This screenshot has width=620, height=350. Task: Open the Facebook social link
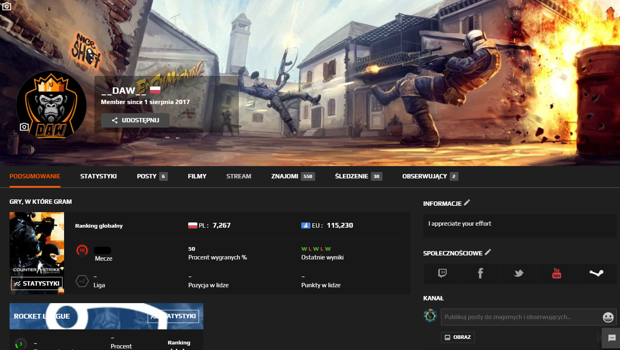pos(480,273)
